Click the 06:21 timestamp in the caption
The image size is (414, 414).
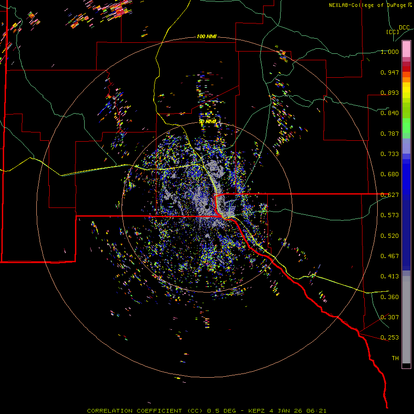point(316,411)
